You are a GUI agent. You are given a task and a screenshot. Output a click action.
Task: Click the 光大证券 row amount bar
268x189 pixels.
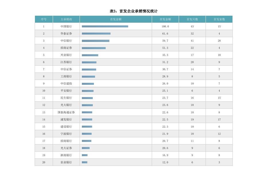point(86,148)
